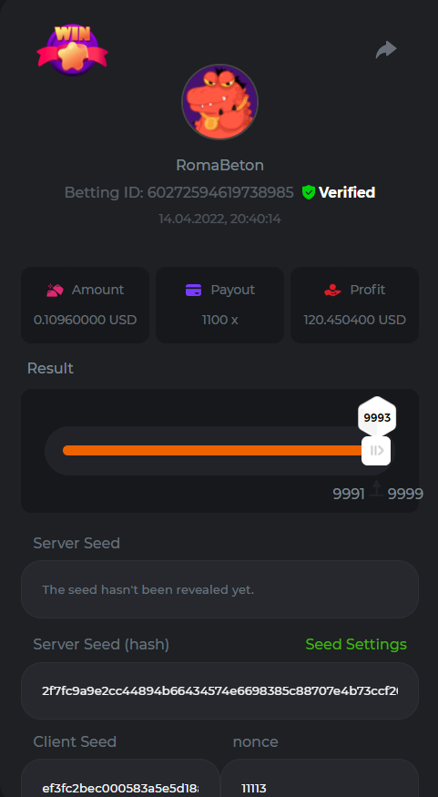
Task: Click the WIN star badge icon
Action: point(72,49)
